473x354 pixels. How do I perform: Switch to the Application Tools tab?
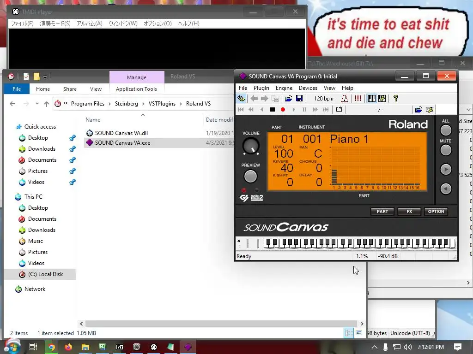[x=136, y=89]
